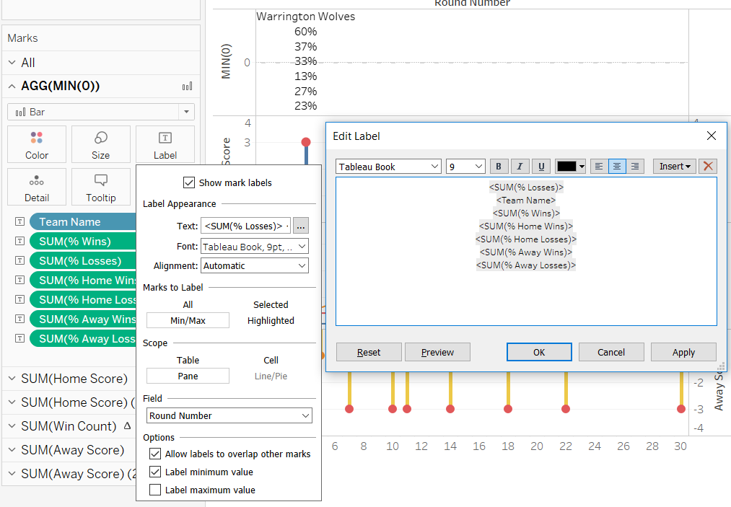Click the red X clear-all icon
The height and width of the screenshot is (507, 731).
coord(708,167)
